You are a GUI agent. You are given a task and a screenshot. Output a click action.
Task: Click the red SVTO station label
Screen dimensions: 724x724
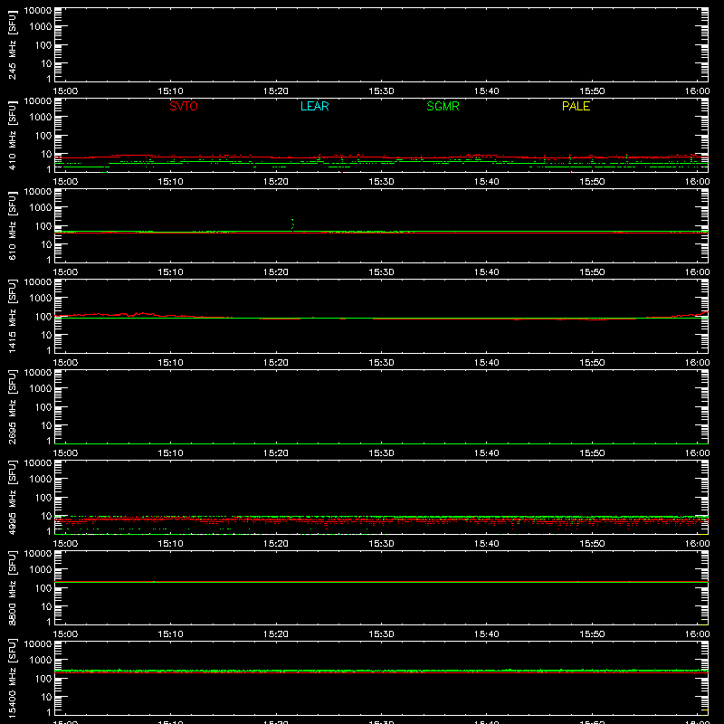(x=184, y=106)
